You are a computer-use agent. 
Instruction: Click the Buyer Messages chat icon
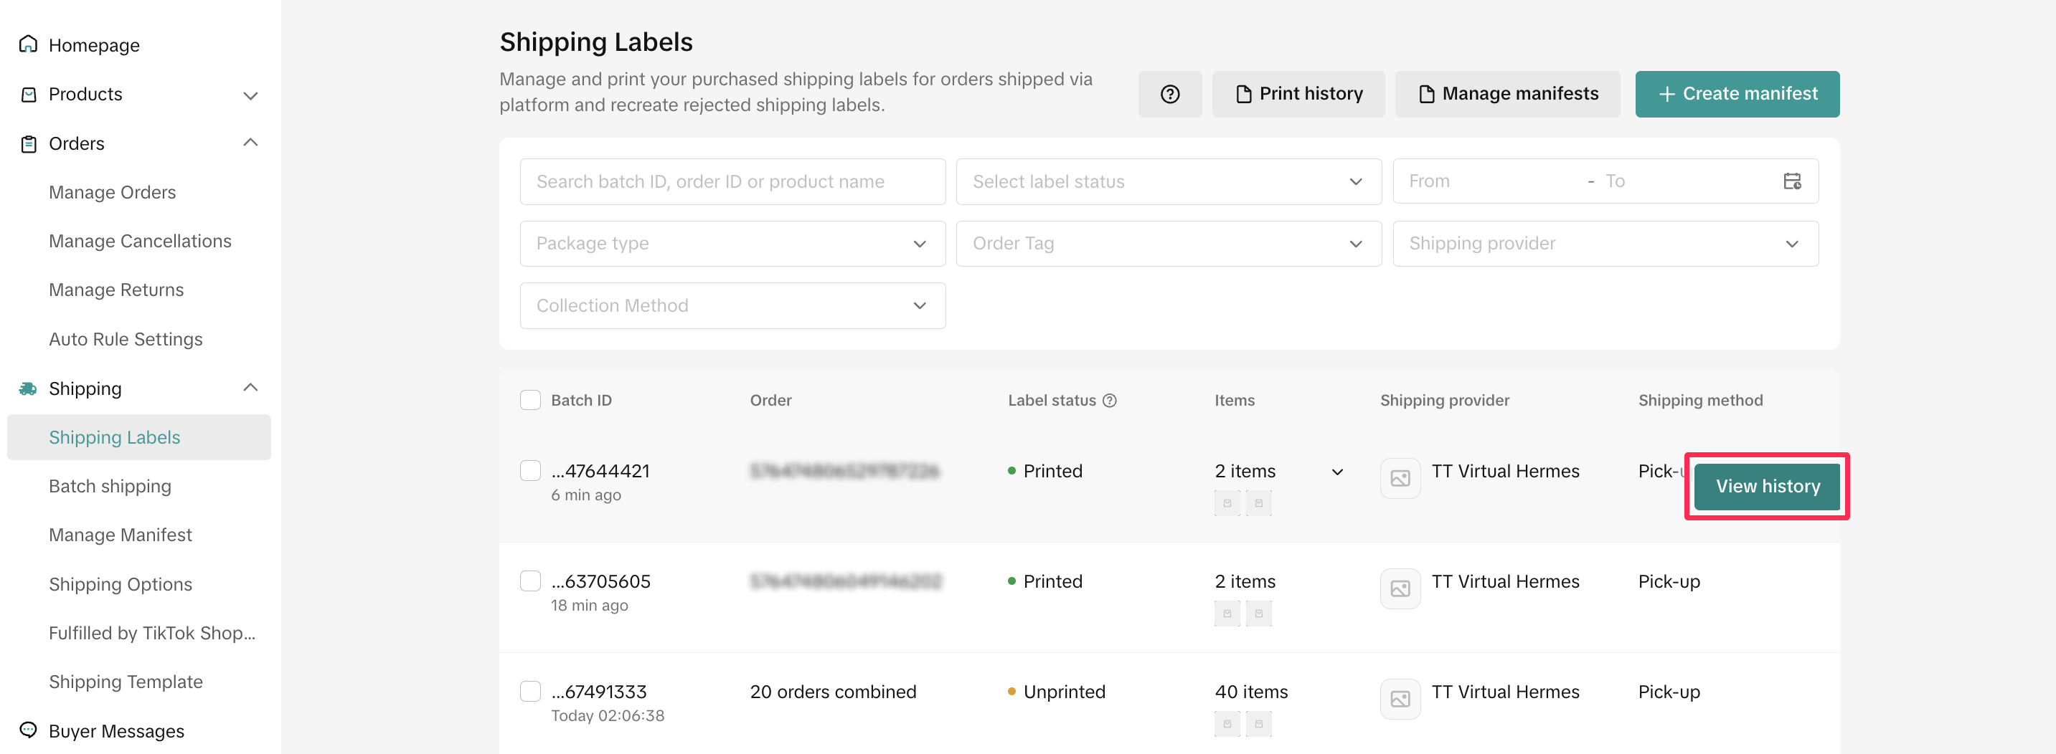29,730
